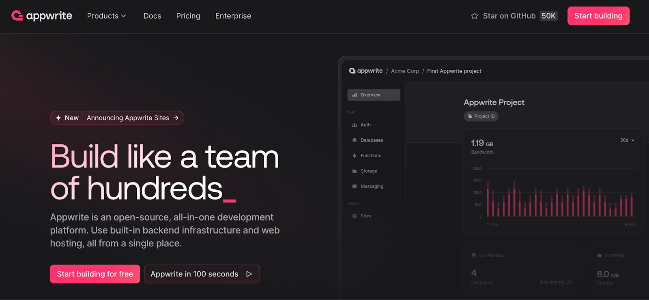
Task: Click the Databases stack icon in sidebar
Action: click(355, 140)
